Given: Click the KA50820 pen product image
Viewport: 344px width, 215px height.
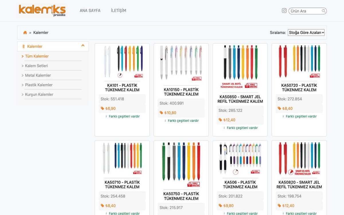Looking at the screenshot, I should [x=299, y=159].
